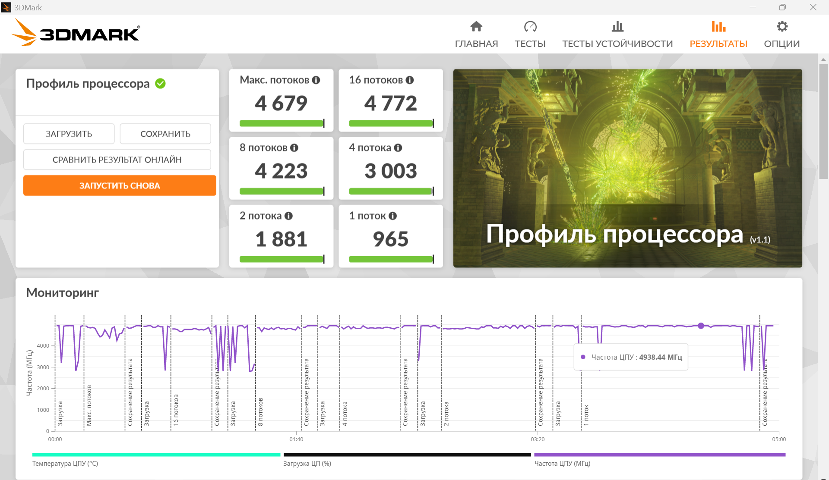Click the Профиль процессора panel title

[x=88, y=83]
